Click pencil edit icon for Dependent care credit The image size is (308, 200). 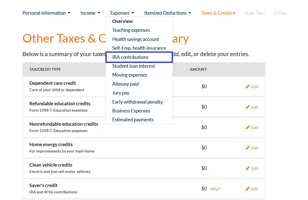pyautogui.click(x=248, y=87)
